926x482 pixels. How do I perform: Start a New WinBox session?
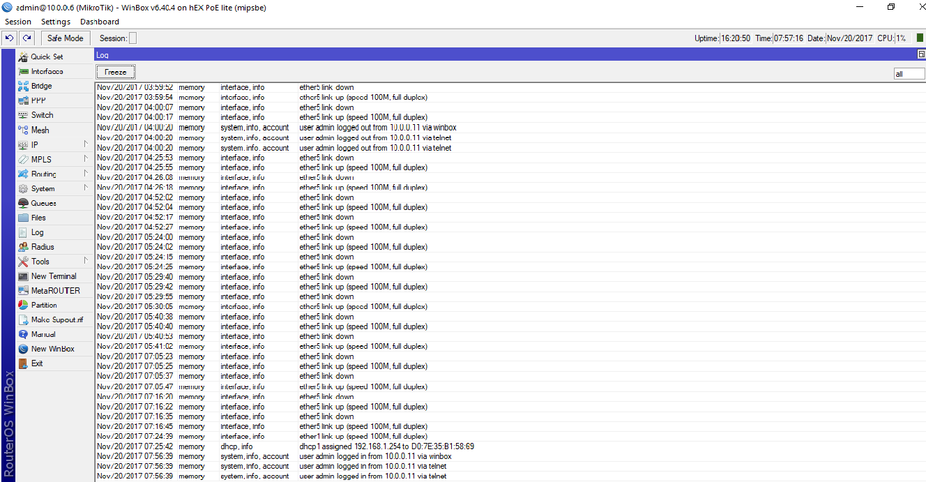pyautogui.click(x=52, y=349)
